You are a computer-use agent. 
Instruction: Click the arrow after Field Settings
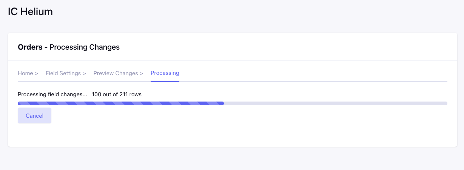(x=84, y=73)
